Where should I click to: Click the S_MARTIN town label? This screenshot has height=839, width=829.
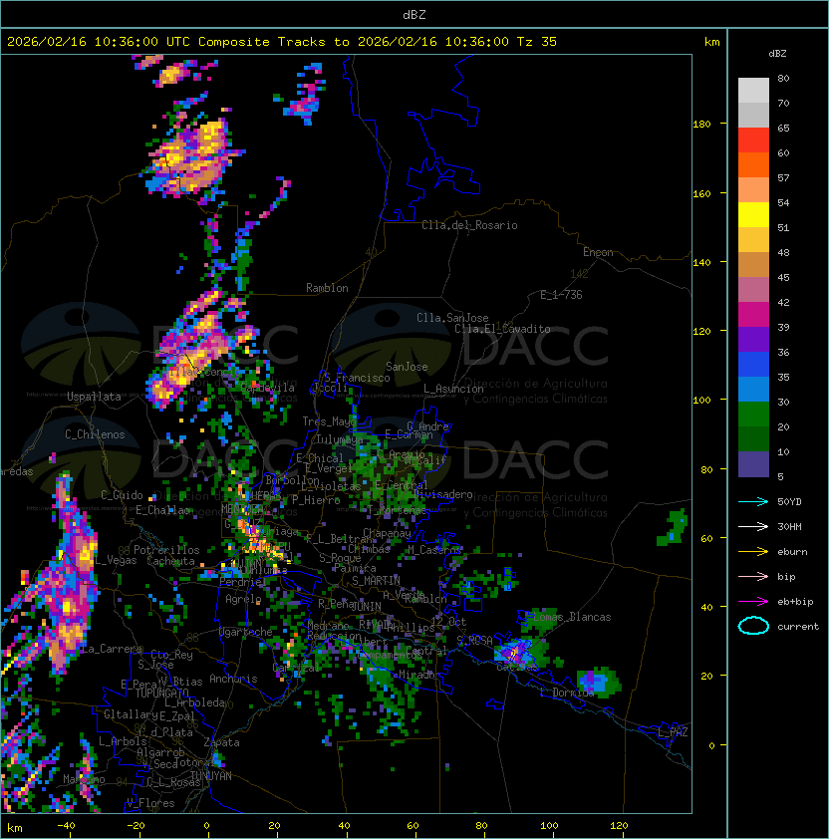coord(376,581)
